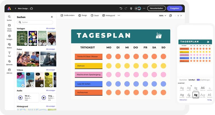
Task: Open the Dauer toolbar option
Action: pyautogui.click(x=95, y=15)
